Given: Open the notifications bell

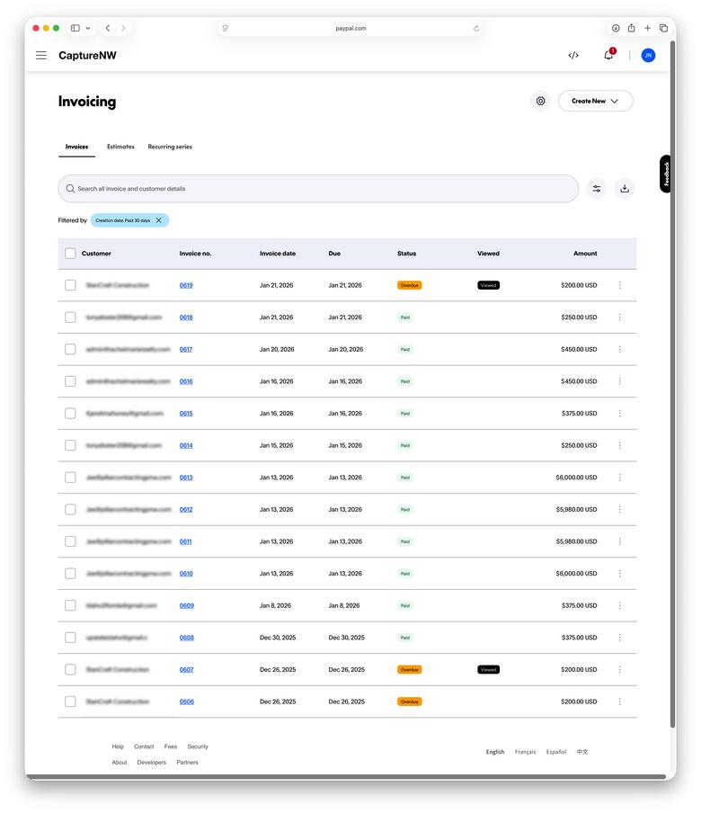Looking at the screenshot, I should [x=608, y=56].
